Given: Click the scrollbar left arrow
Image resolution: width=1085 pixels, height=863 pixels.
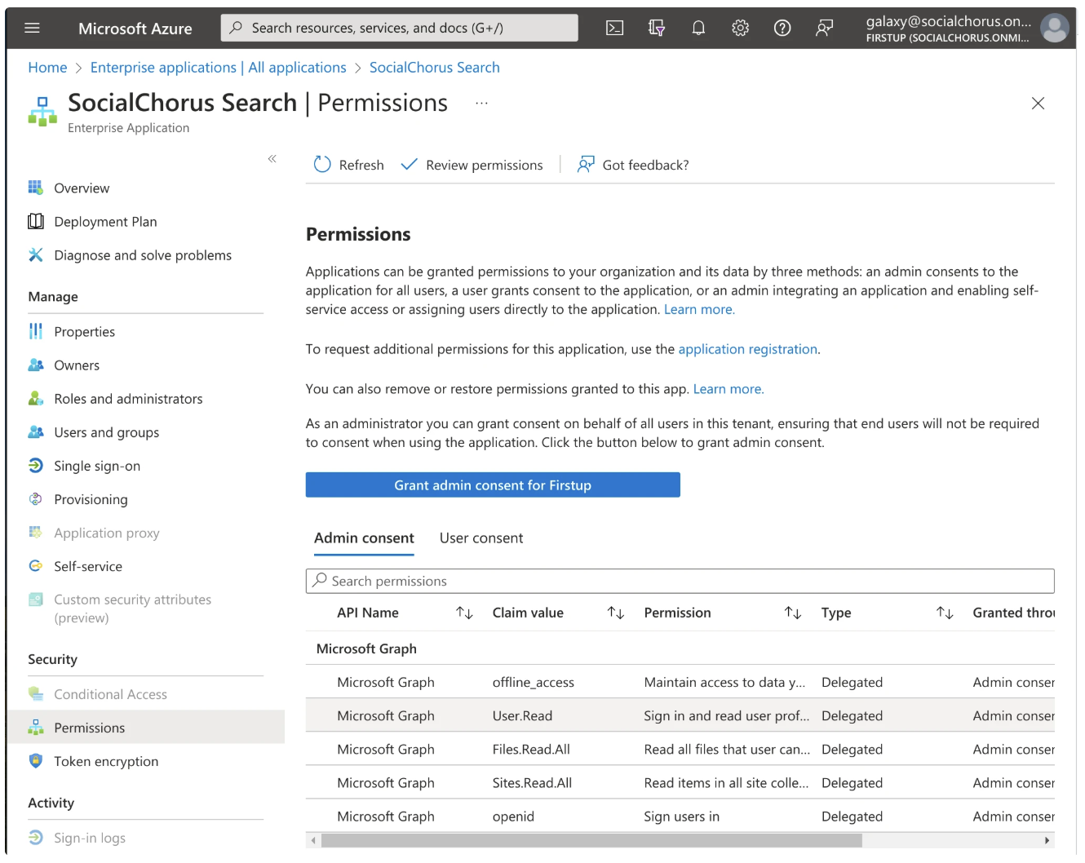Looking at the screenshot, I should [313, 840].
